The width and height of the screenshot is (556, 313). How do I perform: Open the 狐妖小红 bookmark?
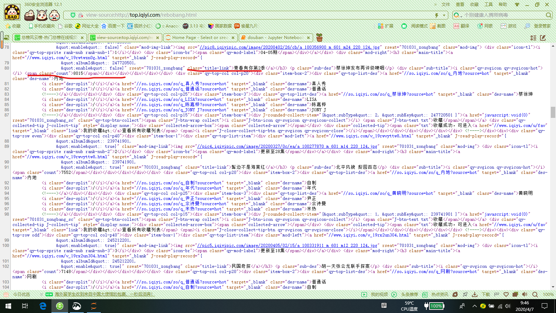tap(139, 26)
